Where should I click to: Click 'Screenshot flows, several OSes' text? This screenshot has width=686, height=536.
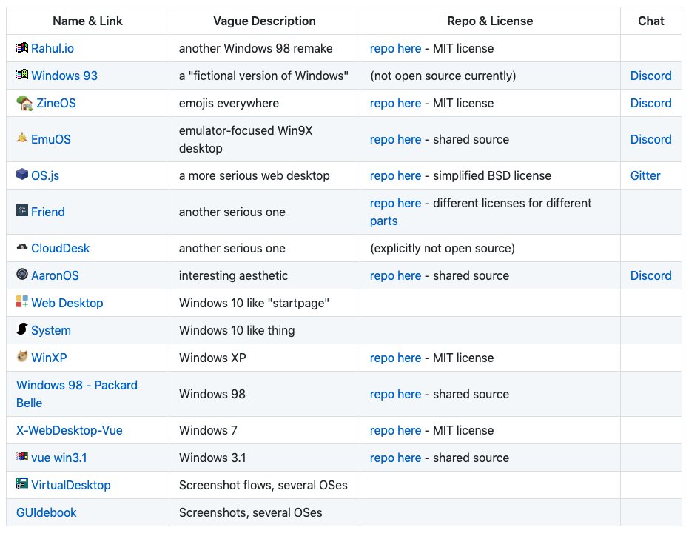pos(263,485)
